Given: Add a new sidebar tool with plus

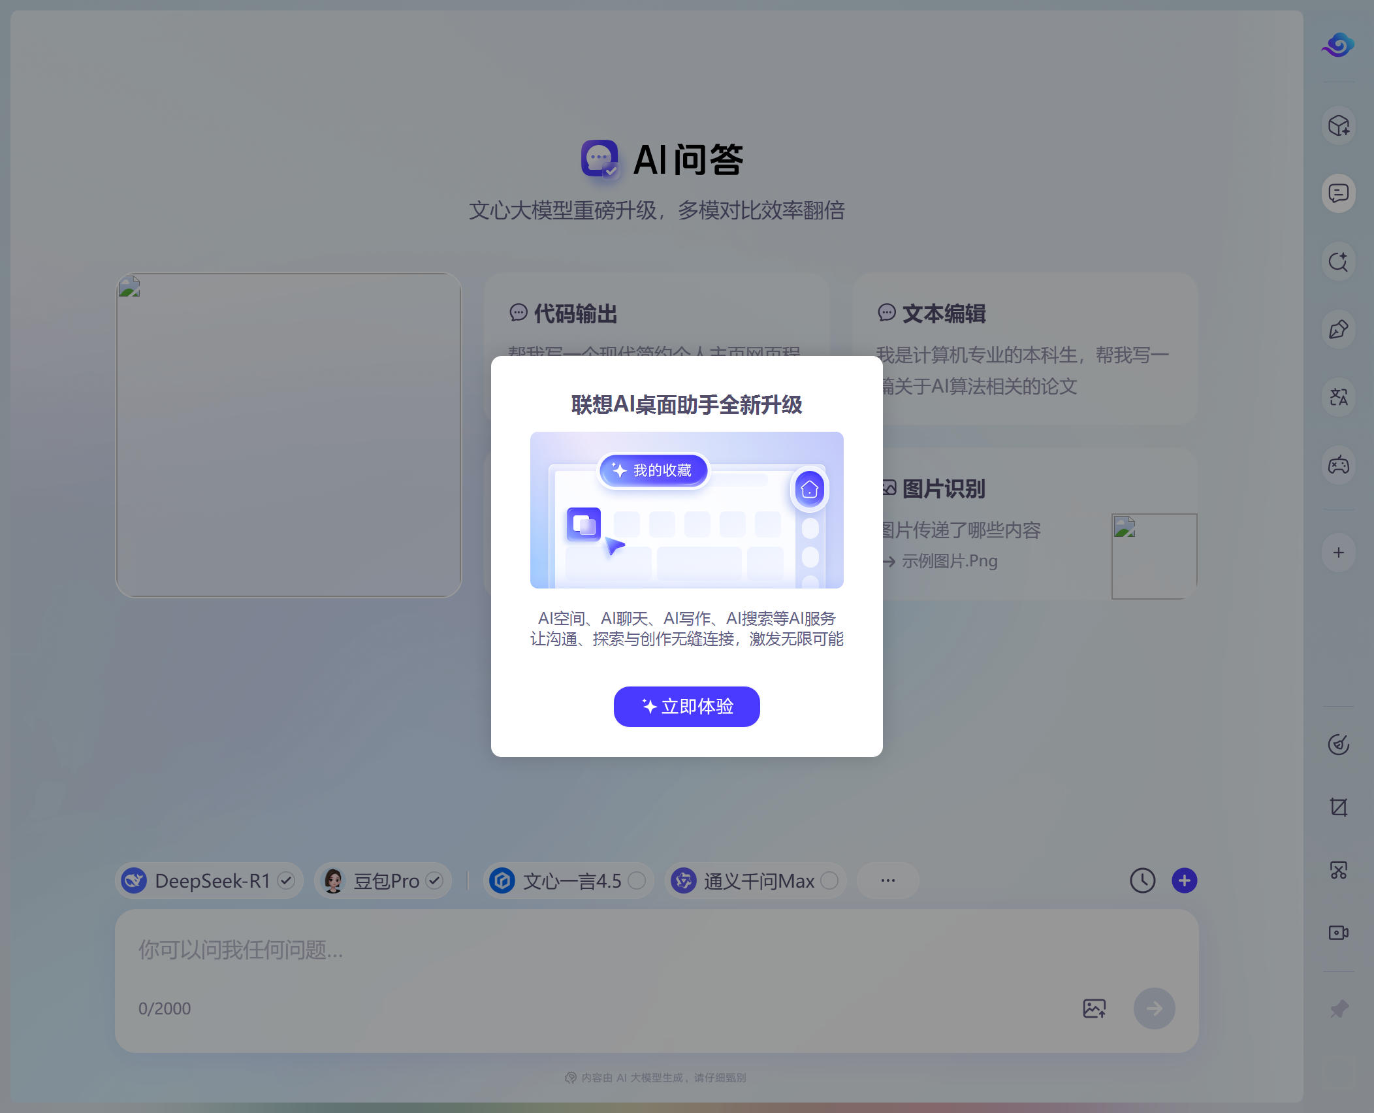Looking at the screenshot, I should point(1338,553).
